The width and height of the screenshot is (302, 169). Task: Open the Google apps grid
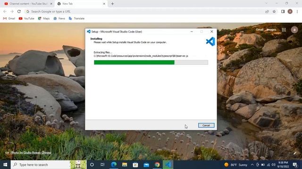(284, 30)
